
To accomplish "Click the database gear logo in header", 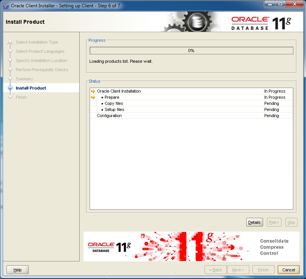I will tap(197, 22).
